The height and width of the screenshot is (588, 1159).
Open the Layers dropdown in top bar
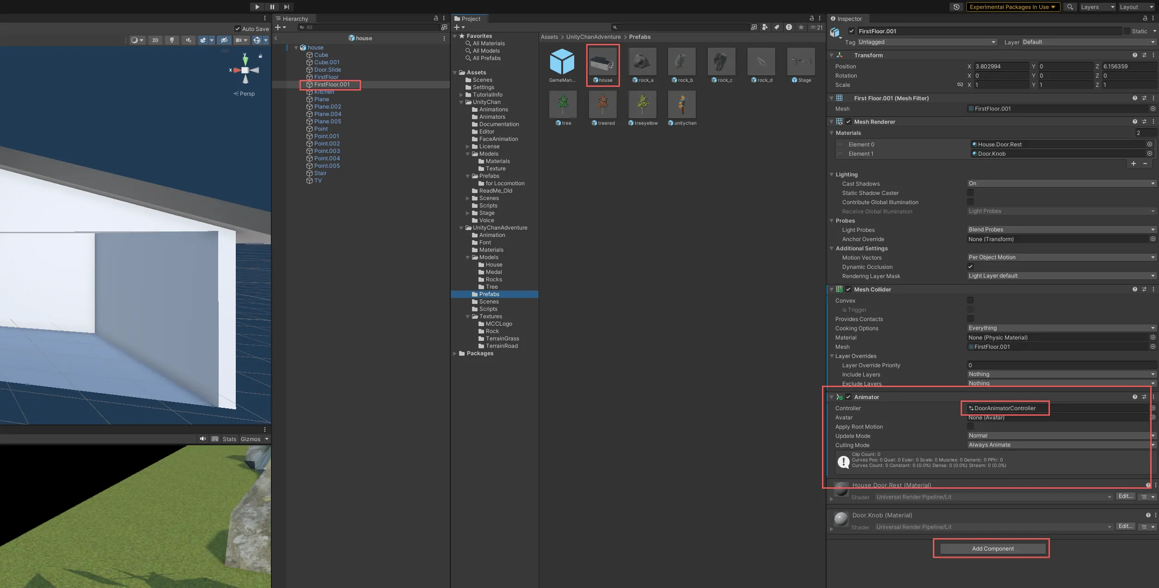click(1097, 7)
